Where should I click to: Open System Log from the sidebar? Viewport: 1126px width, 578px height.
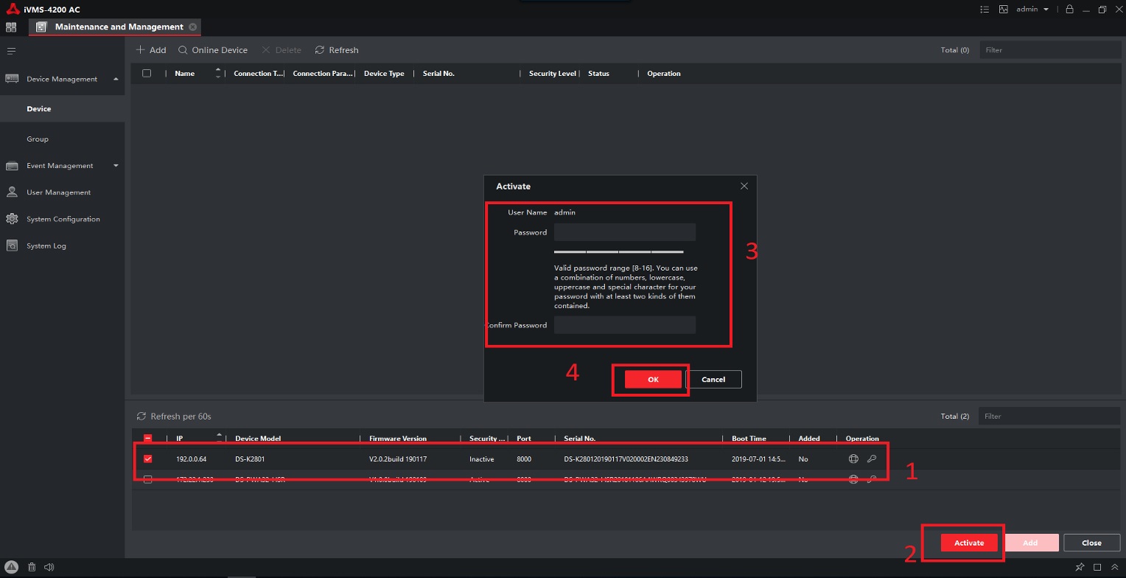(46, 246)
